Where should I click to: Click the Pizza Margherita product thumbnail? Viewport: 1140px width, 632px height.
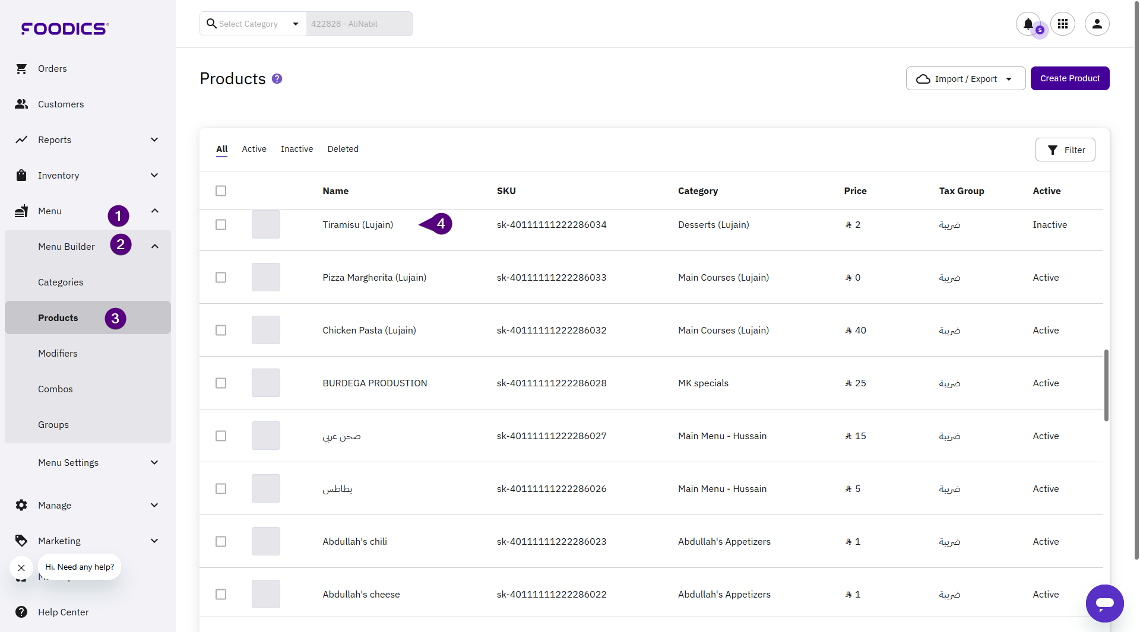pos(265,278)
